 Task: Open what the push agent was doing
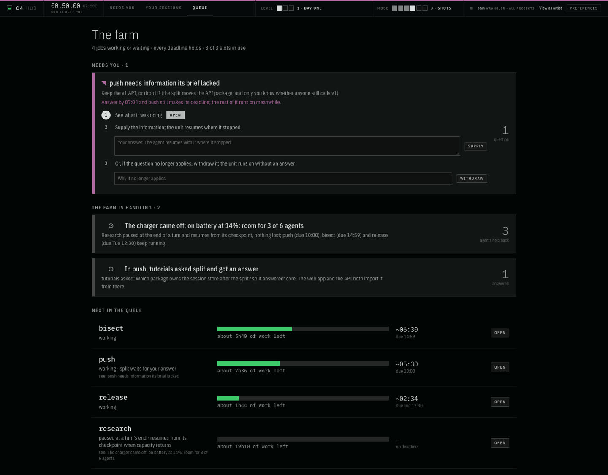tap(175, 115)
